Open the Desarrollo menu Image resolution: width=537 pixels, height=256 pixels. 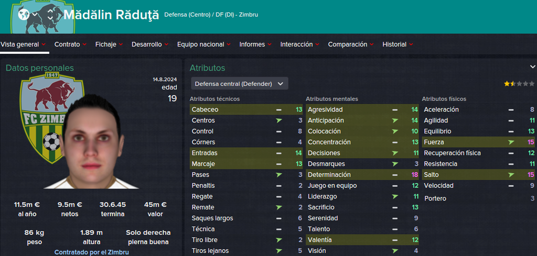(x=150, y=44)
